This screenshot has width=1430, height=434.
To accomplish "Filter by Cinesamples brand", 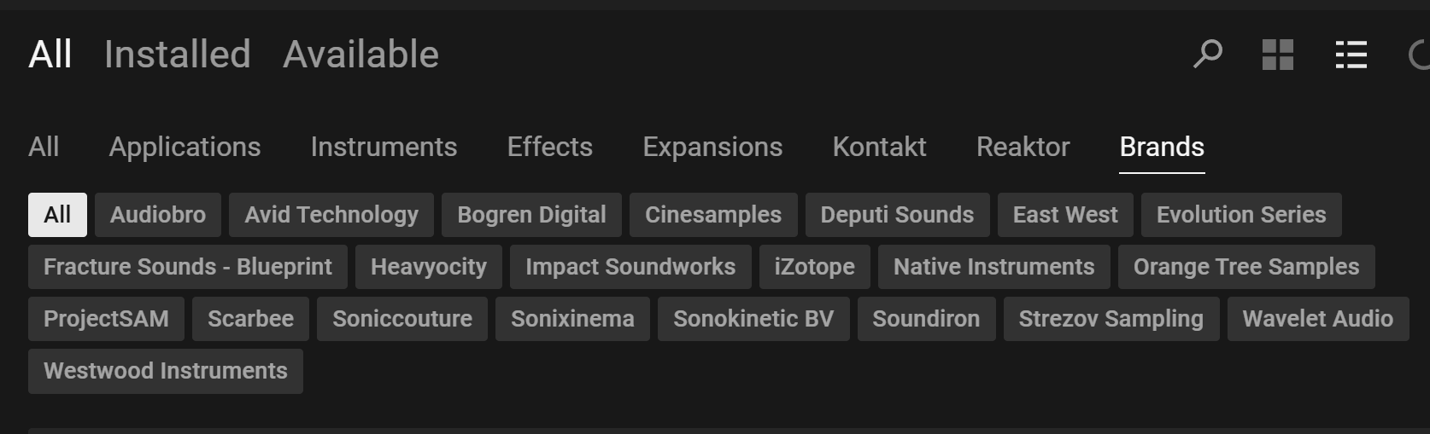I will [x=712, y=215].
